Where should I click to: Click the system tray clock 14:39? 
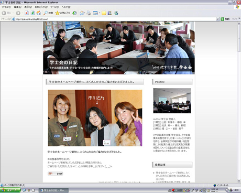click(236, 190)
